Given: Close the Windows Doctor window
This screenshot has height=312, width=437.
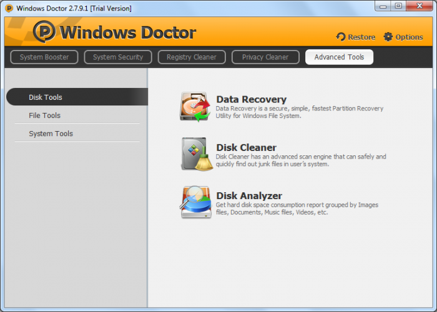Looking at the screenshot, I should [420, 6].
